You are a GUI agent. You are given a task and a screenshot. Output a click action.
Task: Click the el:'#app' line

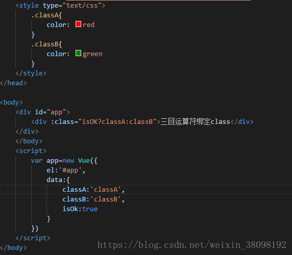tap(66, 170)
